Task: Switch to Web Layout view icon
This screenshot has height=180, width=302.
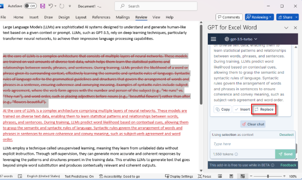Action: click(x=242, y=176)
